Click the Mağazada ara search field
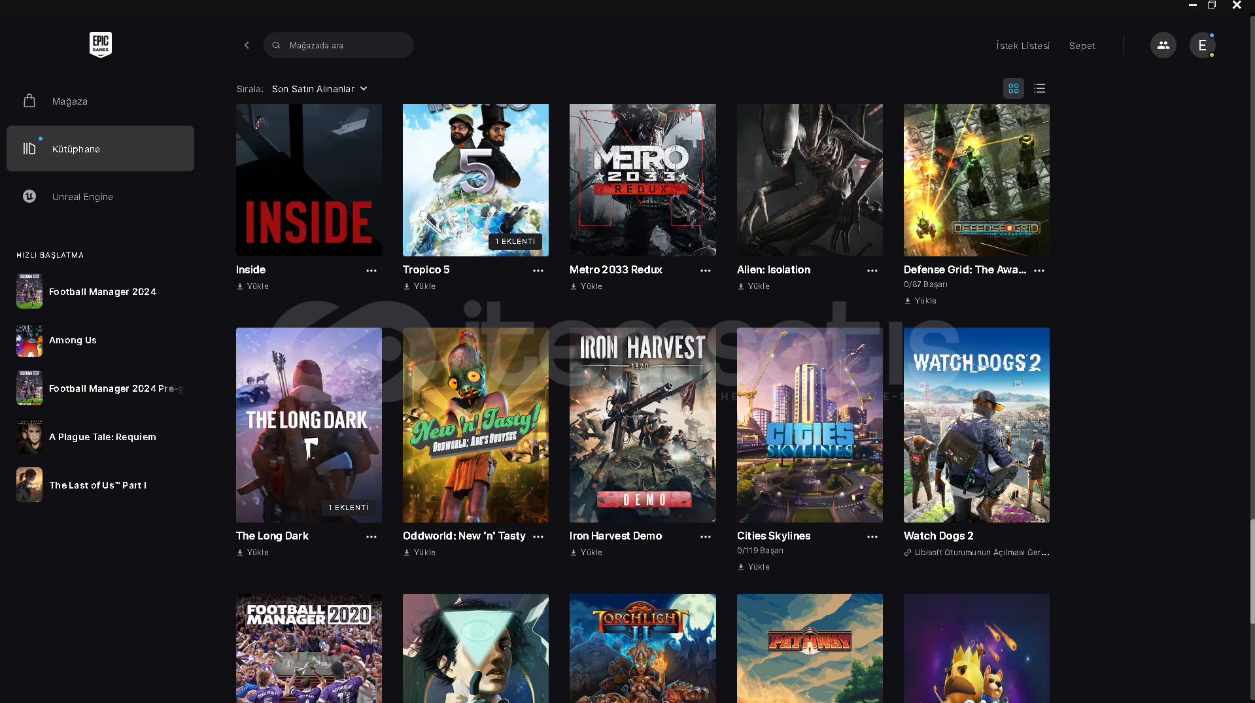The height and width of the screenshot is (703, 1255). click(339, 45)
